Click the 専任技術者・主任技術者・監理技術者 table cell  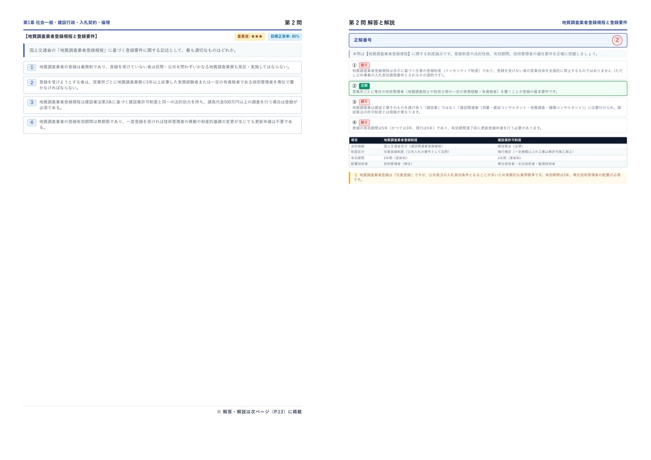tap(526, 164)
